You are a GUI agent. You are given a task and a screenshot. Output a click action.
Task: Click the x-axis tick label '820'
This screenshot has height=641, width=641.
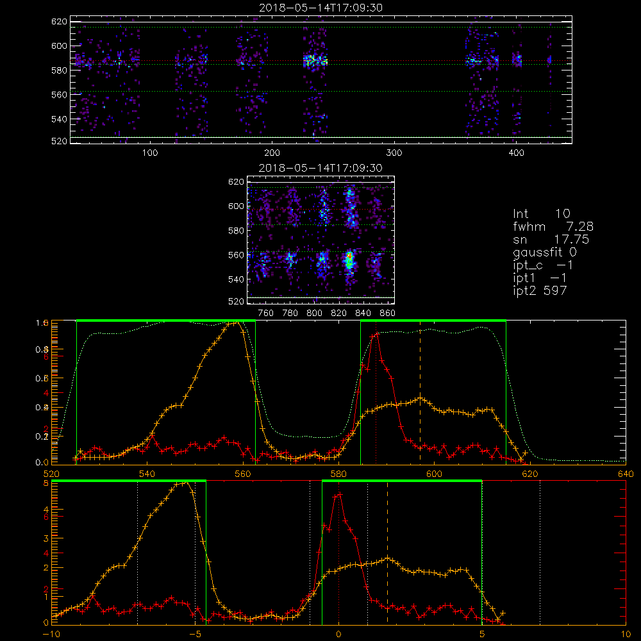point(339,313)
